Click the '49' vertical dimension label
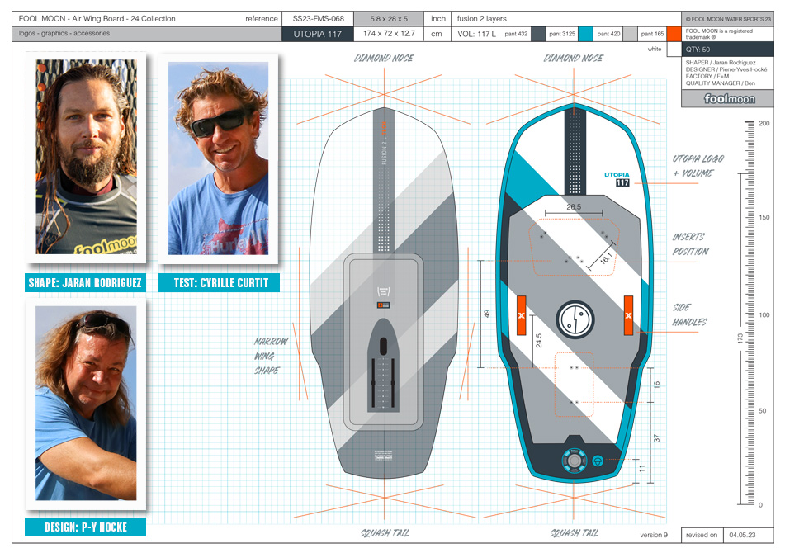Viewport: 785px width, 553px height. pyautogui.click(x=487, y=314)
